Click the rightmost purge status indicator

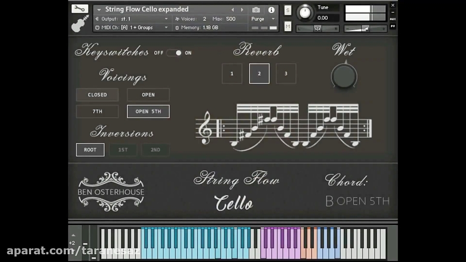click(x=273, y=28)
